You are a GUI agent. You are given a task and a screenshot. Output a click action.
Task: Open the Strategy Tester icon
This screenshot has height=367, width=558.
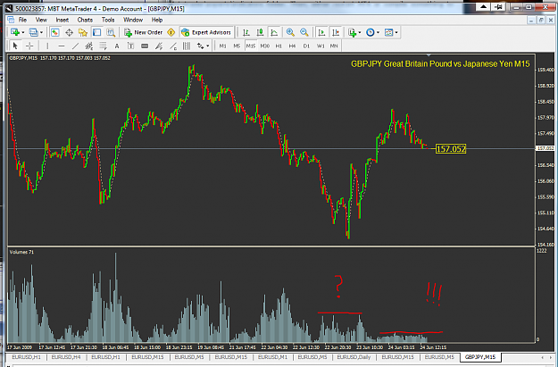[x=111, y=33]
